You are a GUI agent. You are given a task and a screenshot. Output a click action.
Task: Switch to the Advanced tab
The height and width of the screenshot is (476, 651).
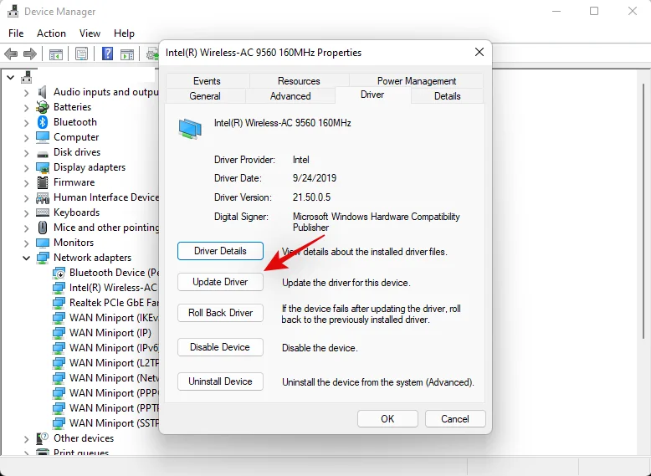coord(290,96)
